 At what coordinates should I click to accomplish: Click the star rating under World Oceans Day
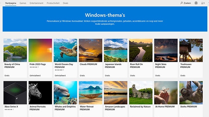[59, 70]
